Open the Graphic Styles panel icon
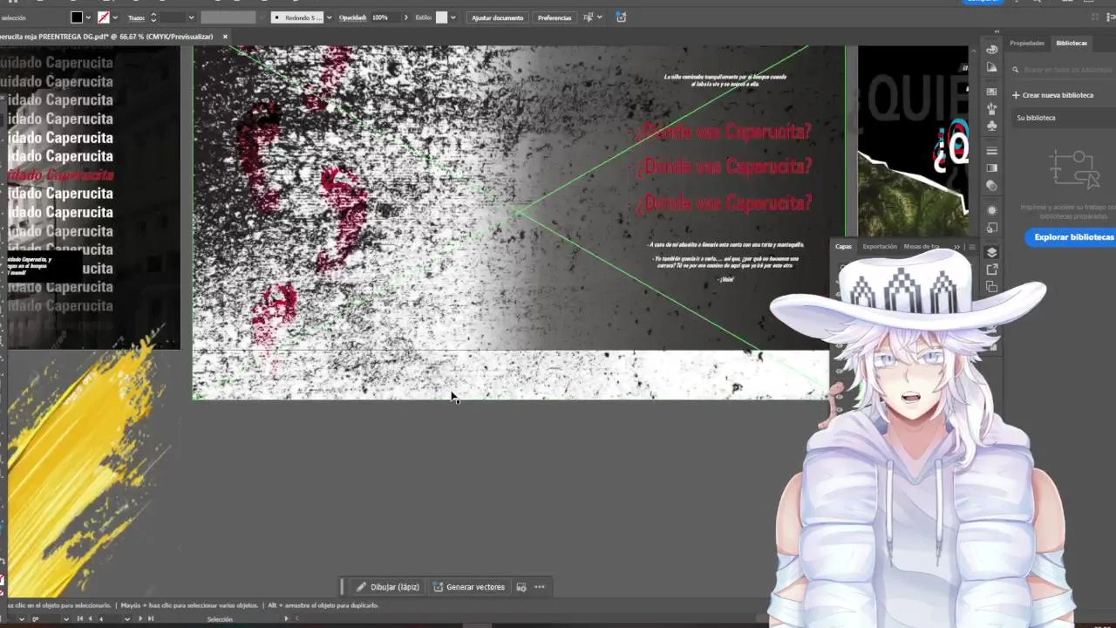Screen dimensions: 1116x628 coord(991,228)
